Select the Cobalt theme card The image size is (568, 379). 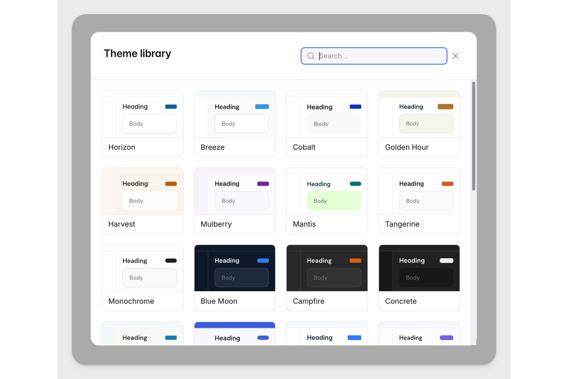tap(327, 124)
